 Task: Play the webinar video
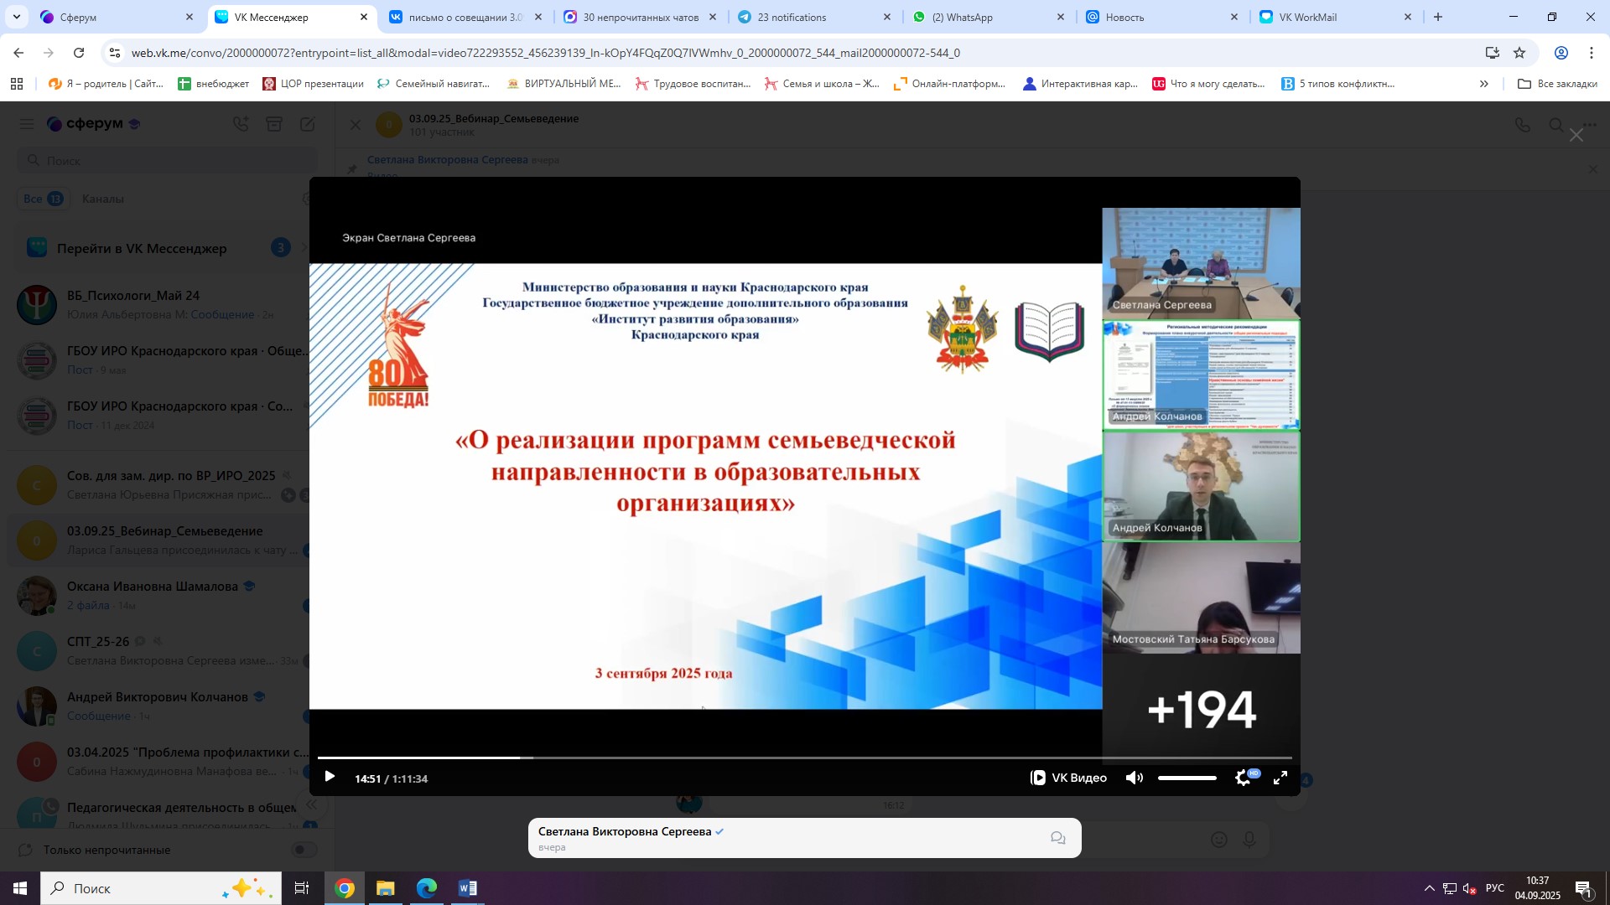tap(330, 778)
